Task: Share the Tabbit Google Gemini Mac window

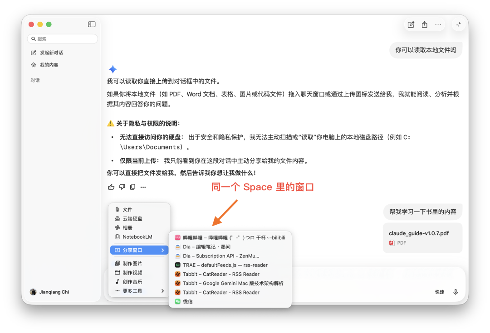Action: point(230,283)
